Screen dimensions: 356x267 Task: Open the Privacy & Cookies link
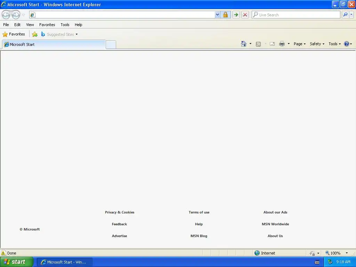click(x=120, y=212)
